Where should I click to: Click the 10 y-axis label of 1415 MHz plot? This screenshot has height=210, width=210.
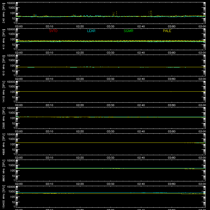tap(13, 97)
